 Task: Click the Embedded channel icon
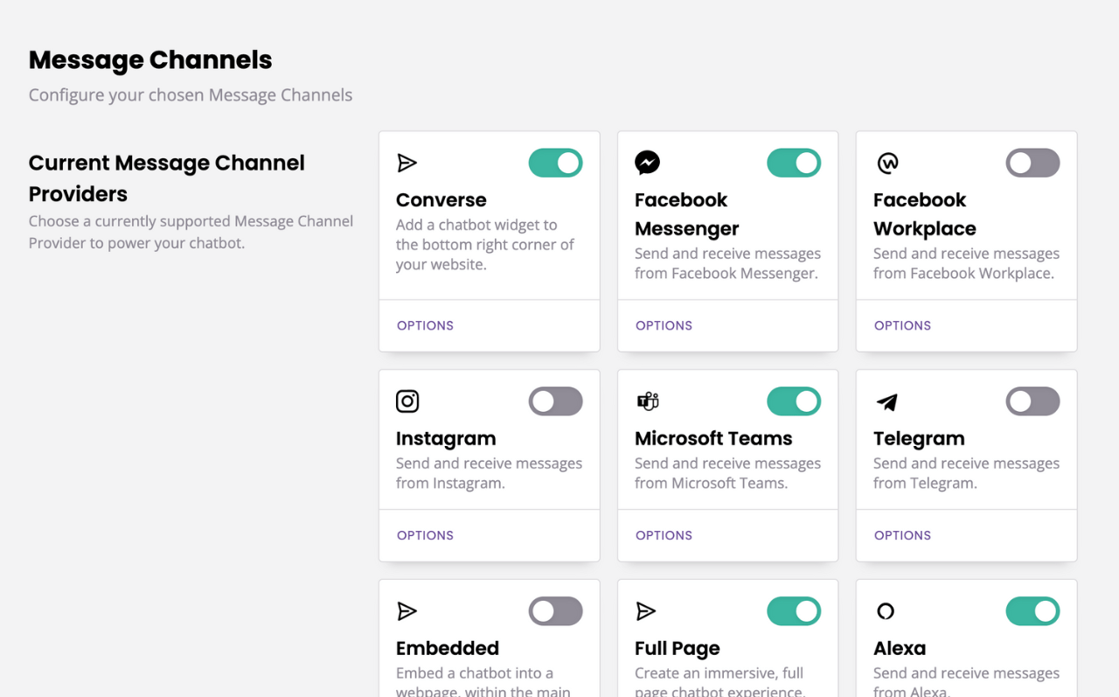click(x=407, y=610)
